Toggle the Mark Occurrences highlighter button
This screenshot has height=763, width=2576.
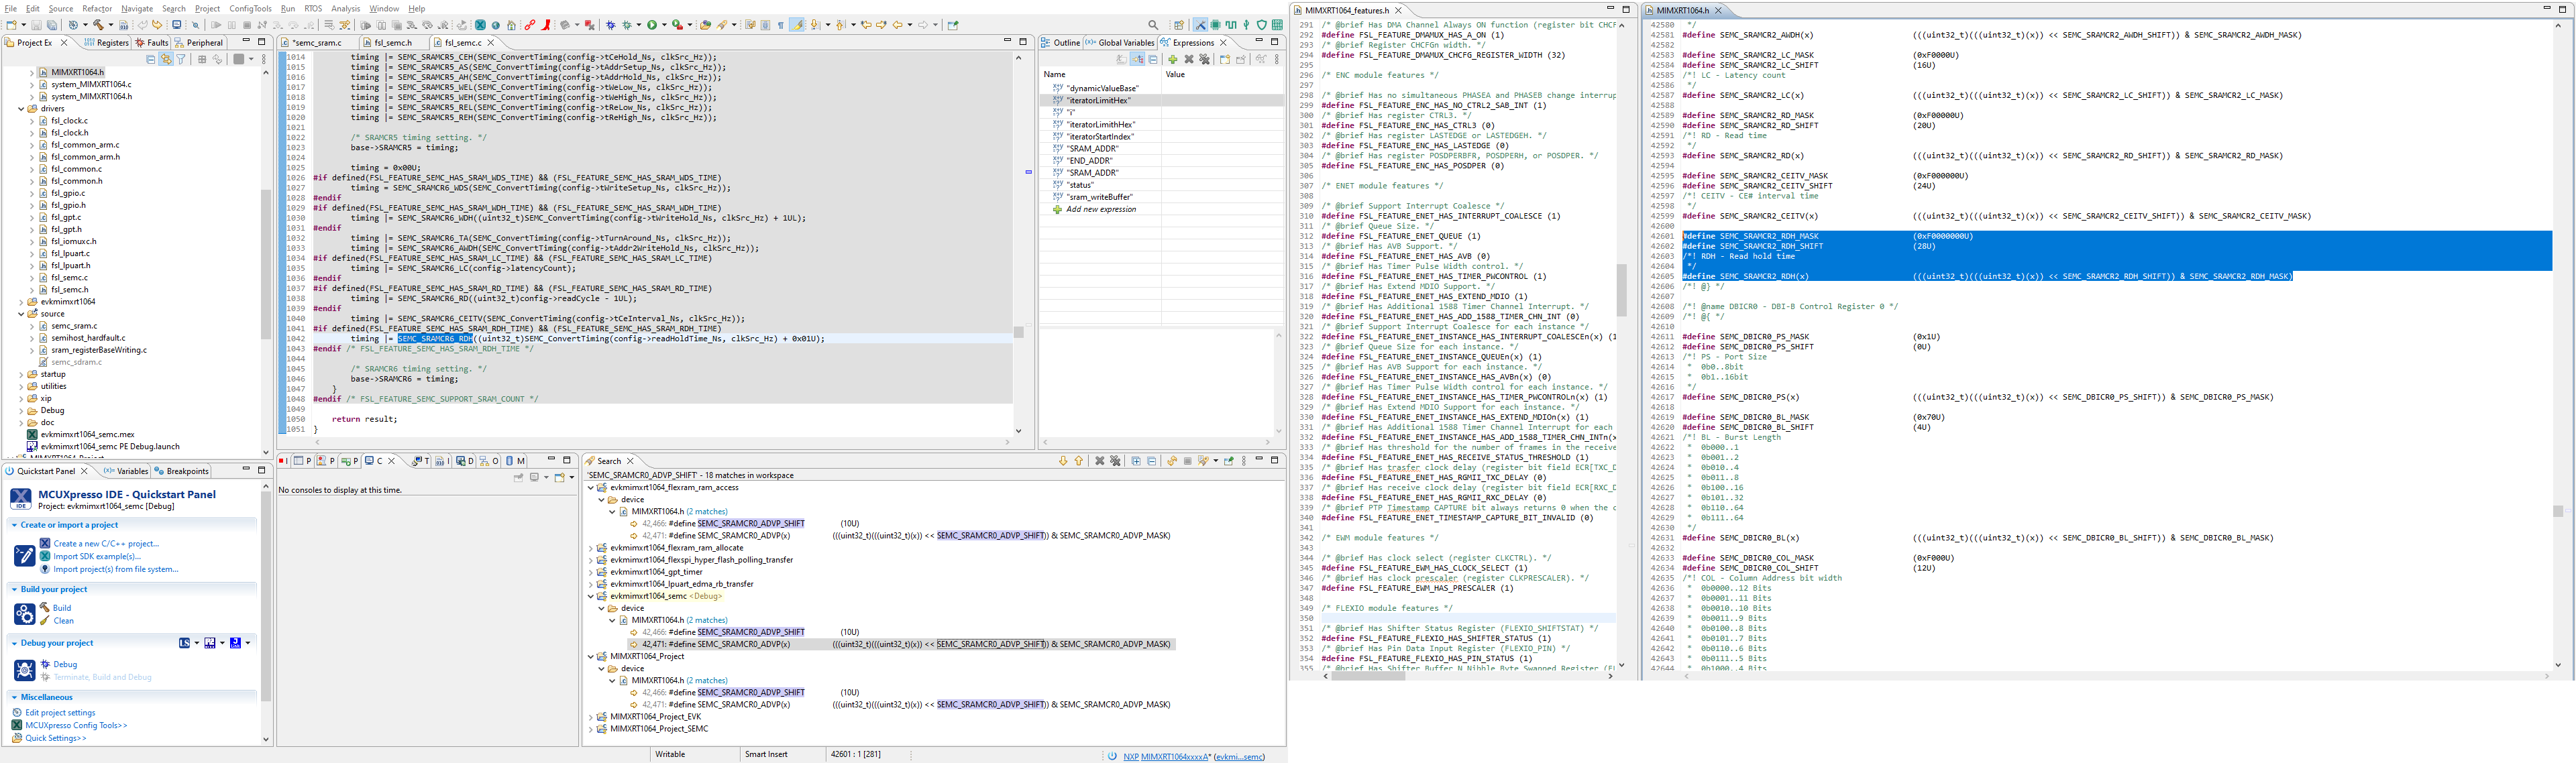797,25
